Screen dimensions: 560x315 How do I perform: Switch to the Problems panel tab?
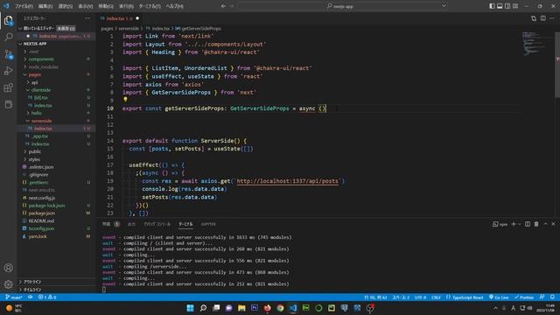pos(111,224)
